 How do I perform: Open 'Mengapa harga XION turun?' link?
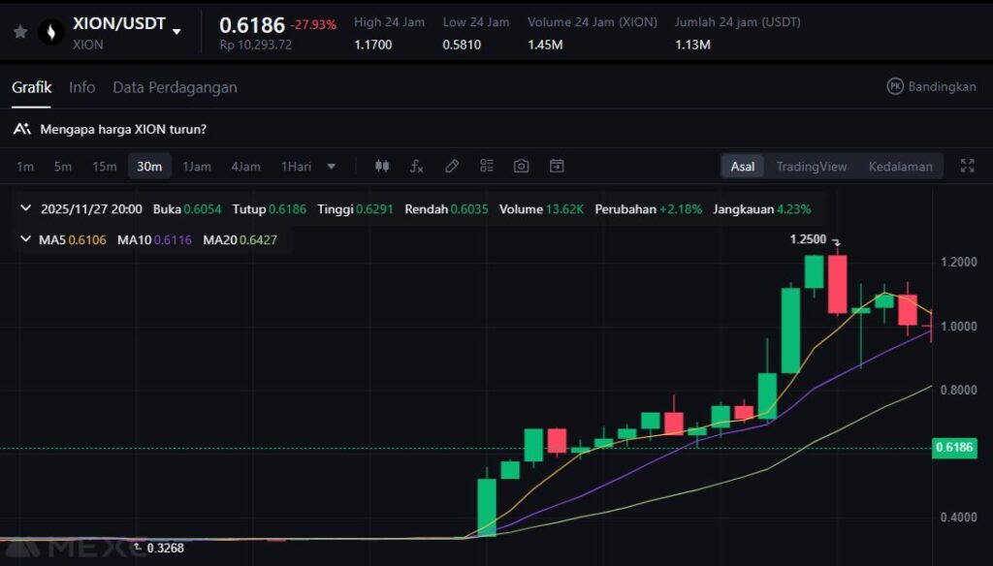pos(122,129)
